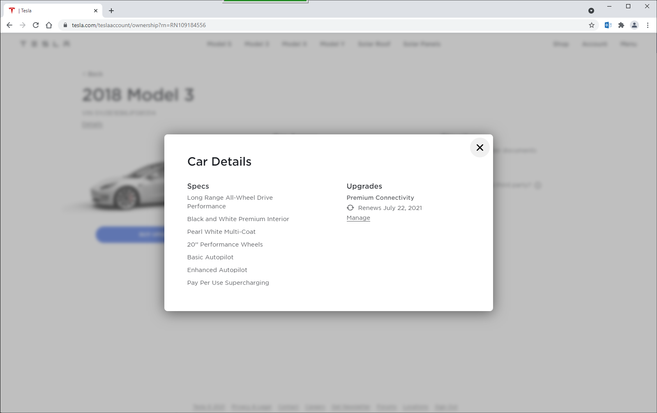Screen dimensions: 657x413
Task: Bookmark this page with the star icon
Action: 592,25
